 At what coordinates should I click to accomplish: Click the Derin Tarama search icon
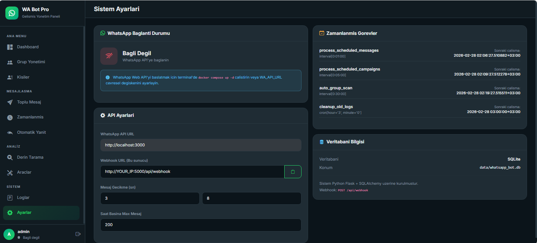pyautogui.click(x=10, y=158)
